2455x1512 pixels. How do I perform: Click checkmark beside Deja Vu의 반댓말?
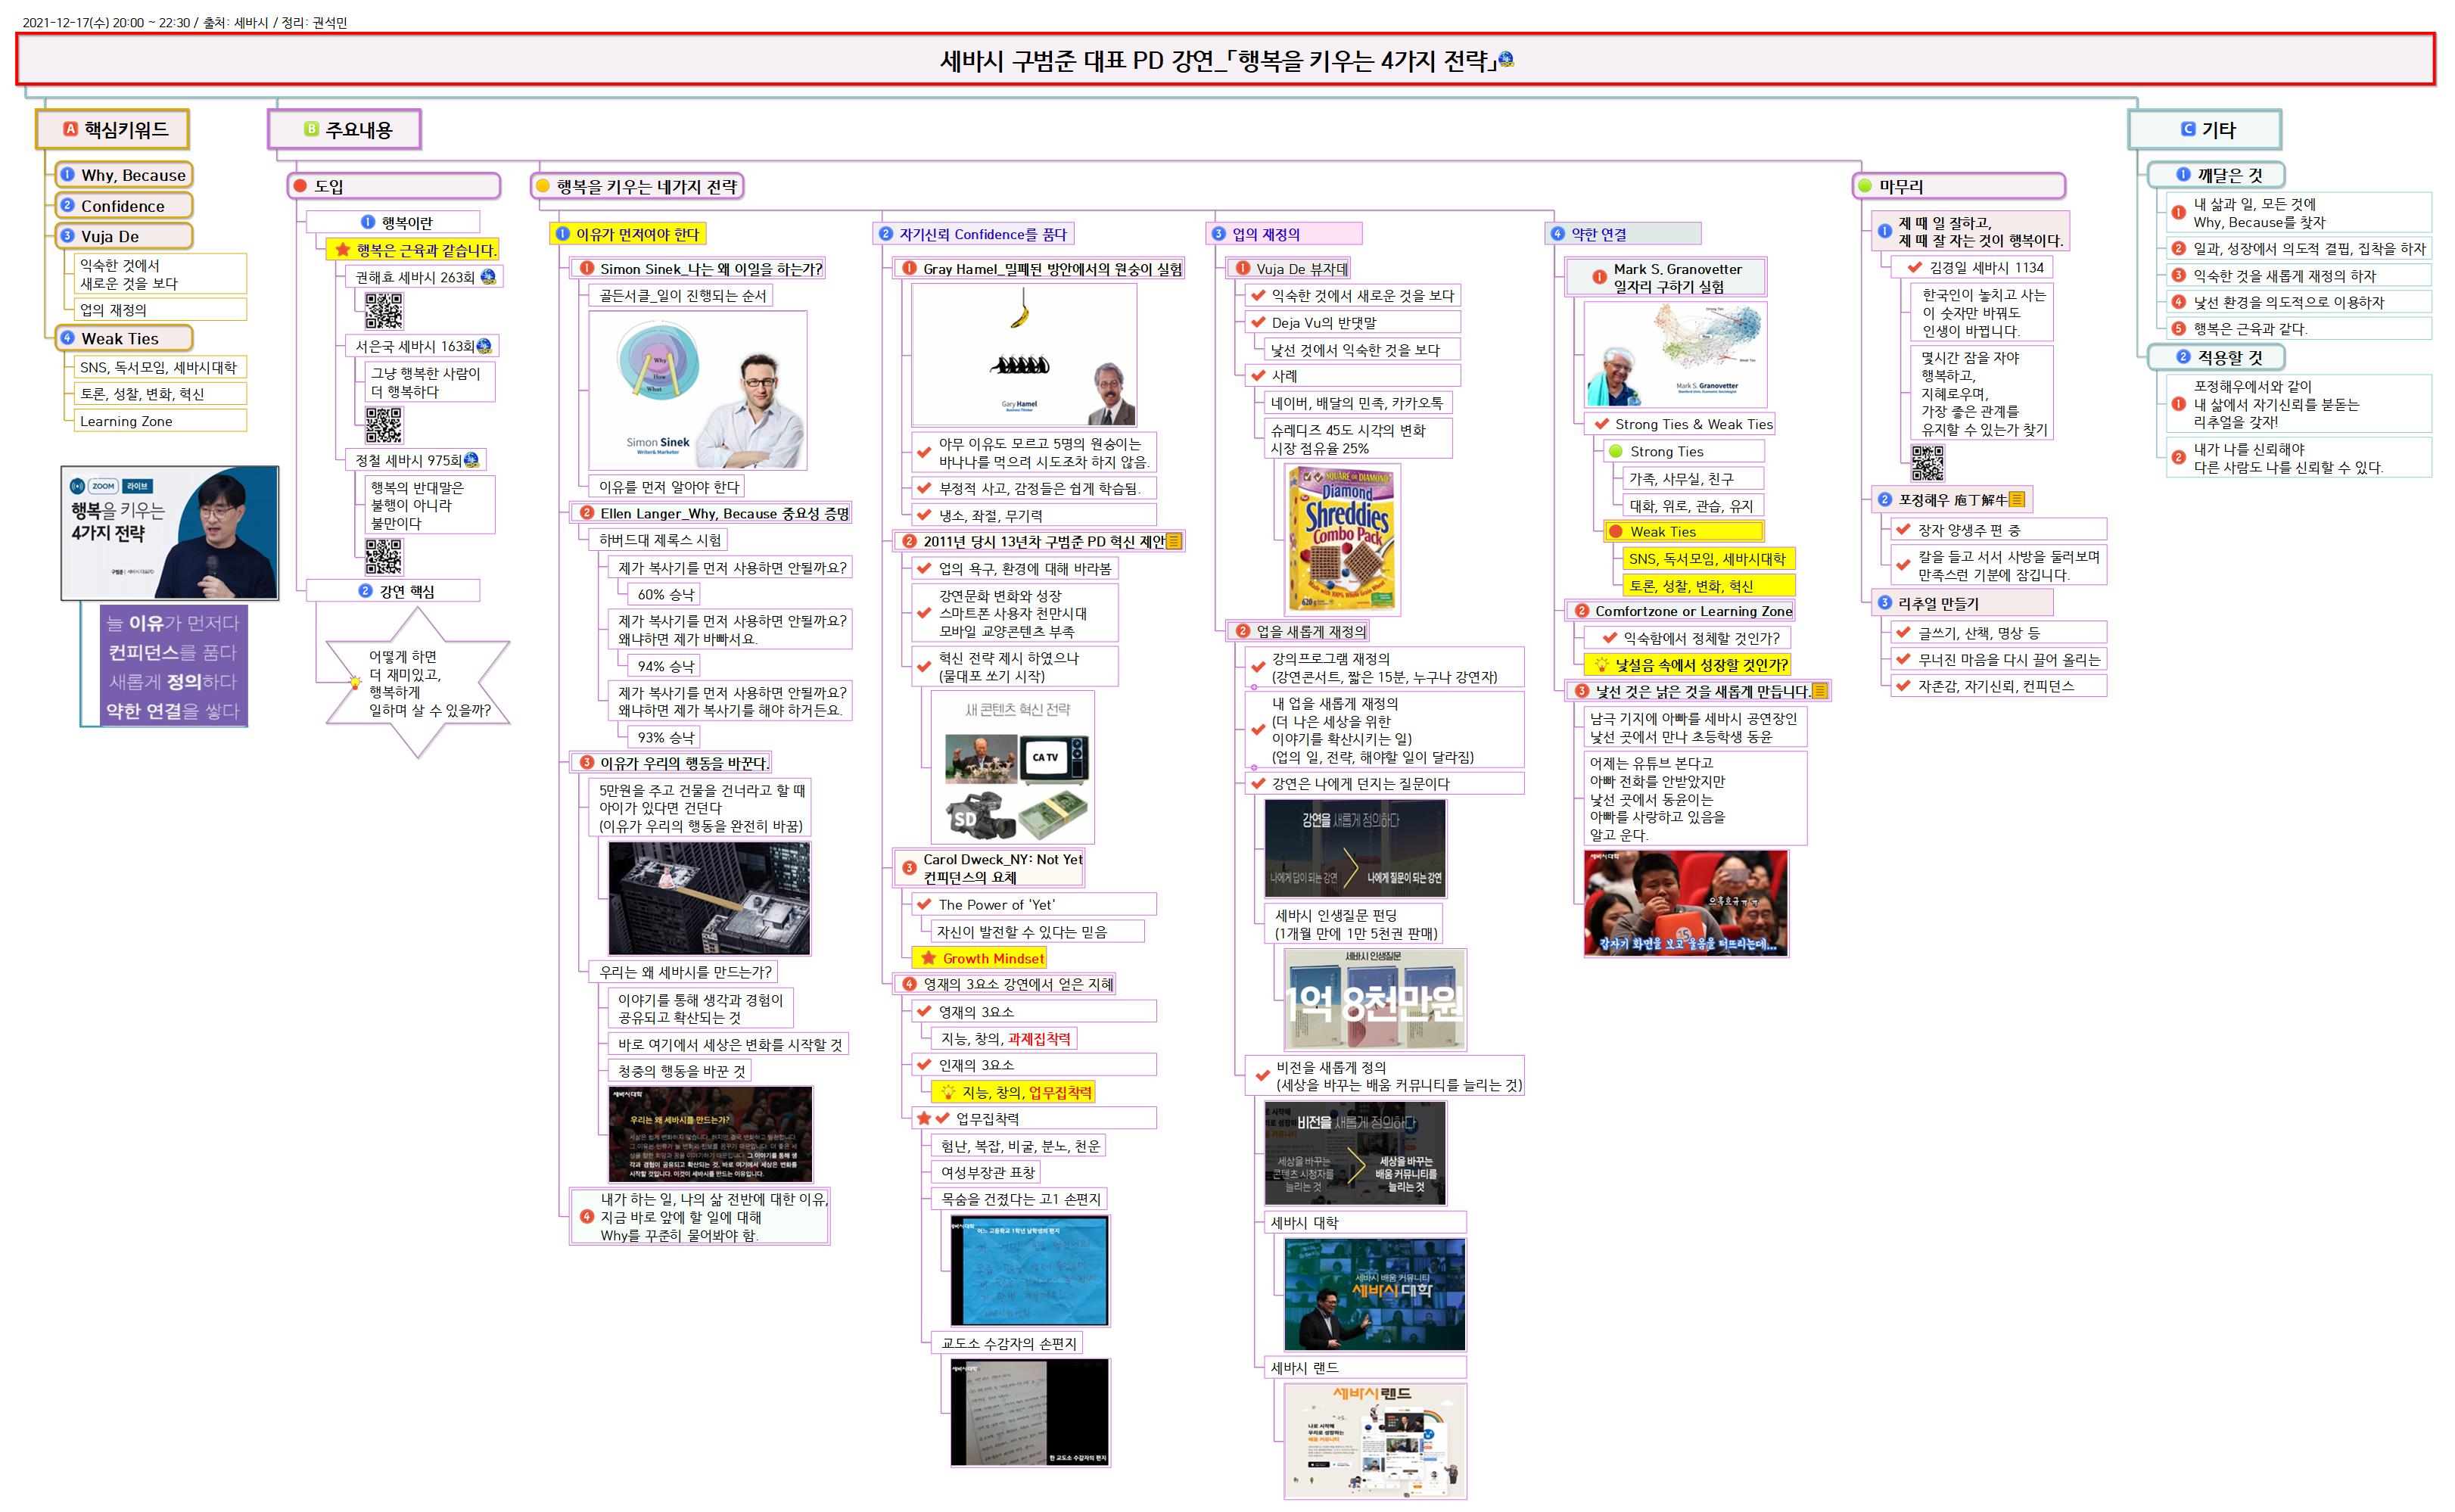pos(1258,322)
